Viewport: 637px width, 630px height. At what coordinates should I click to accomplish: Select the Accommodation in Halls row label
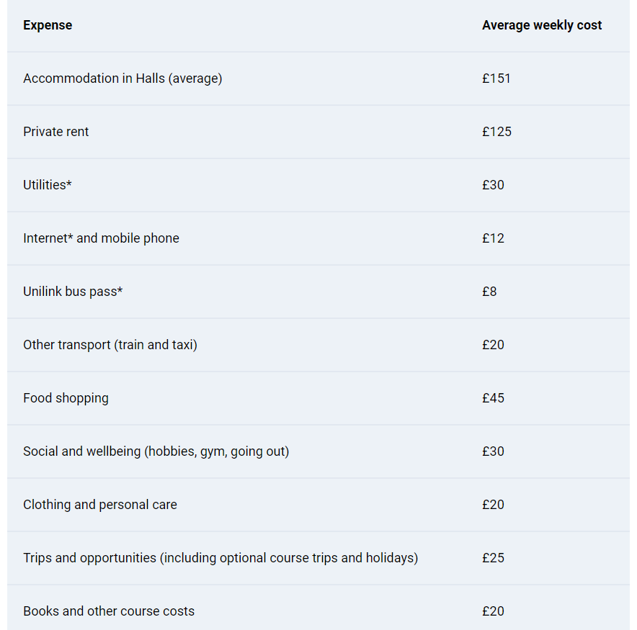pos(122,78)
